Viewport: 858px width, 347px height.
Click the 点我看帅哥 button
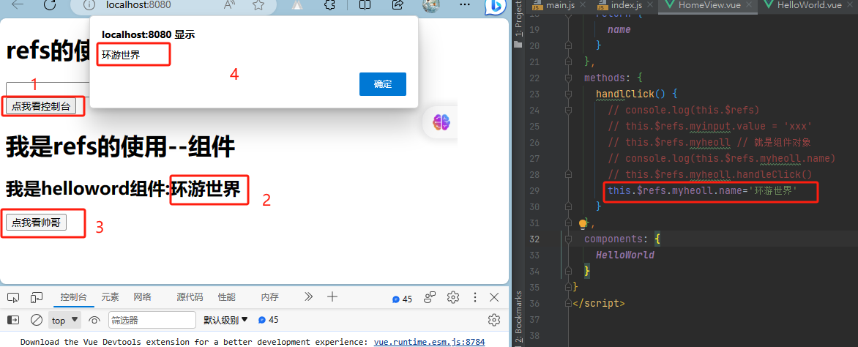click(36, 223)
